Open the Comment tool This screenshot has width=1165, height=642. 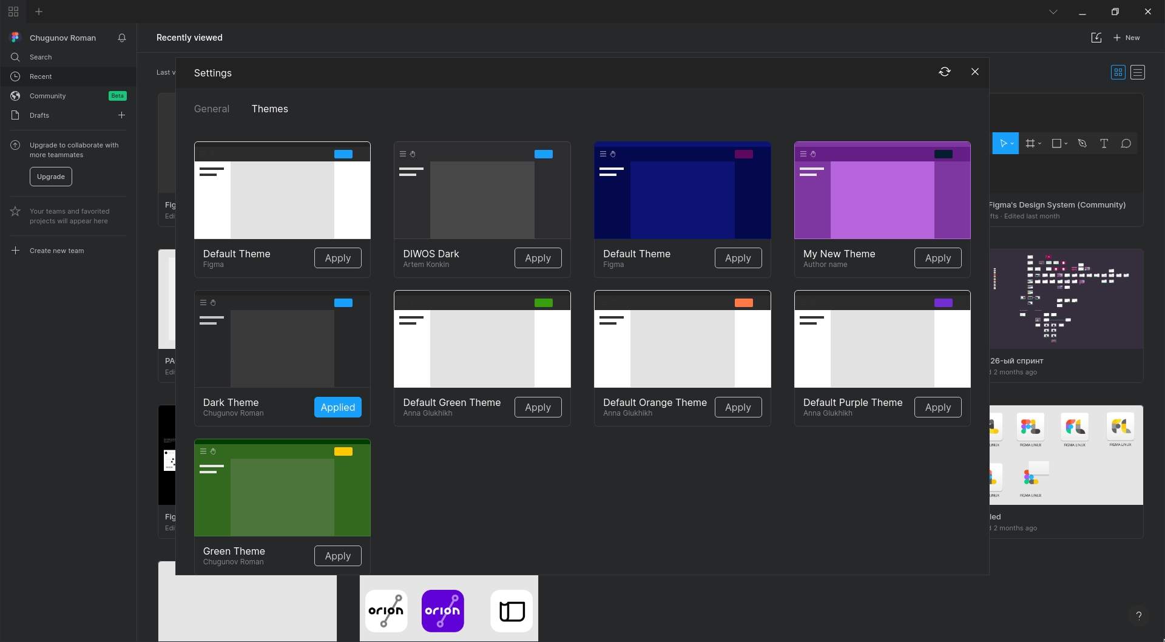pos(1127,143)
